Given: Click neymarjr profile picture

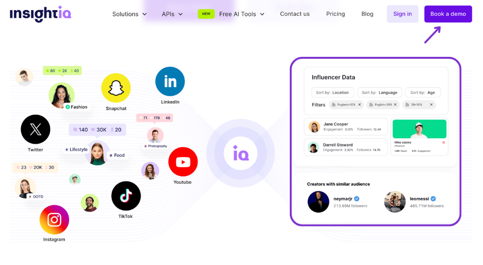Looking at the screenshot, I should 318,202.
